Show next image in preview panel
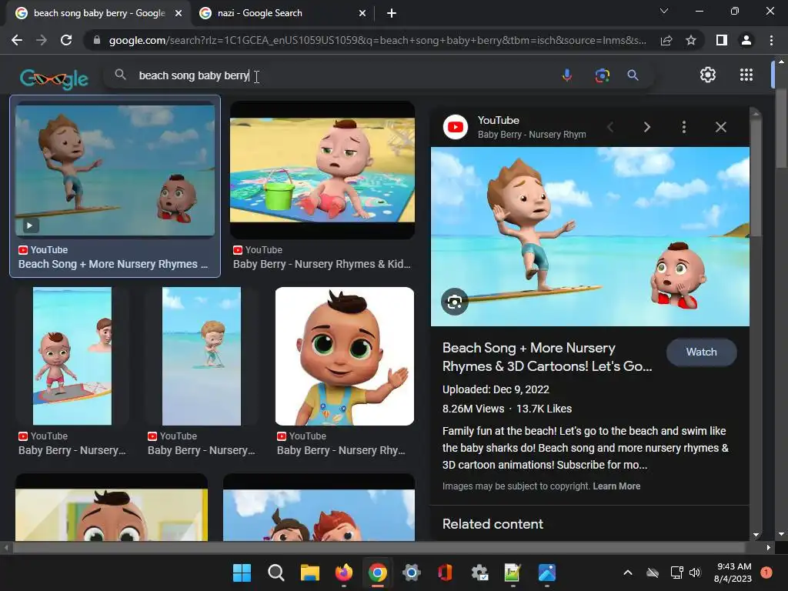 click(x=647, y=127)
